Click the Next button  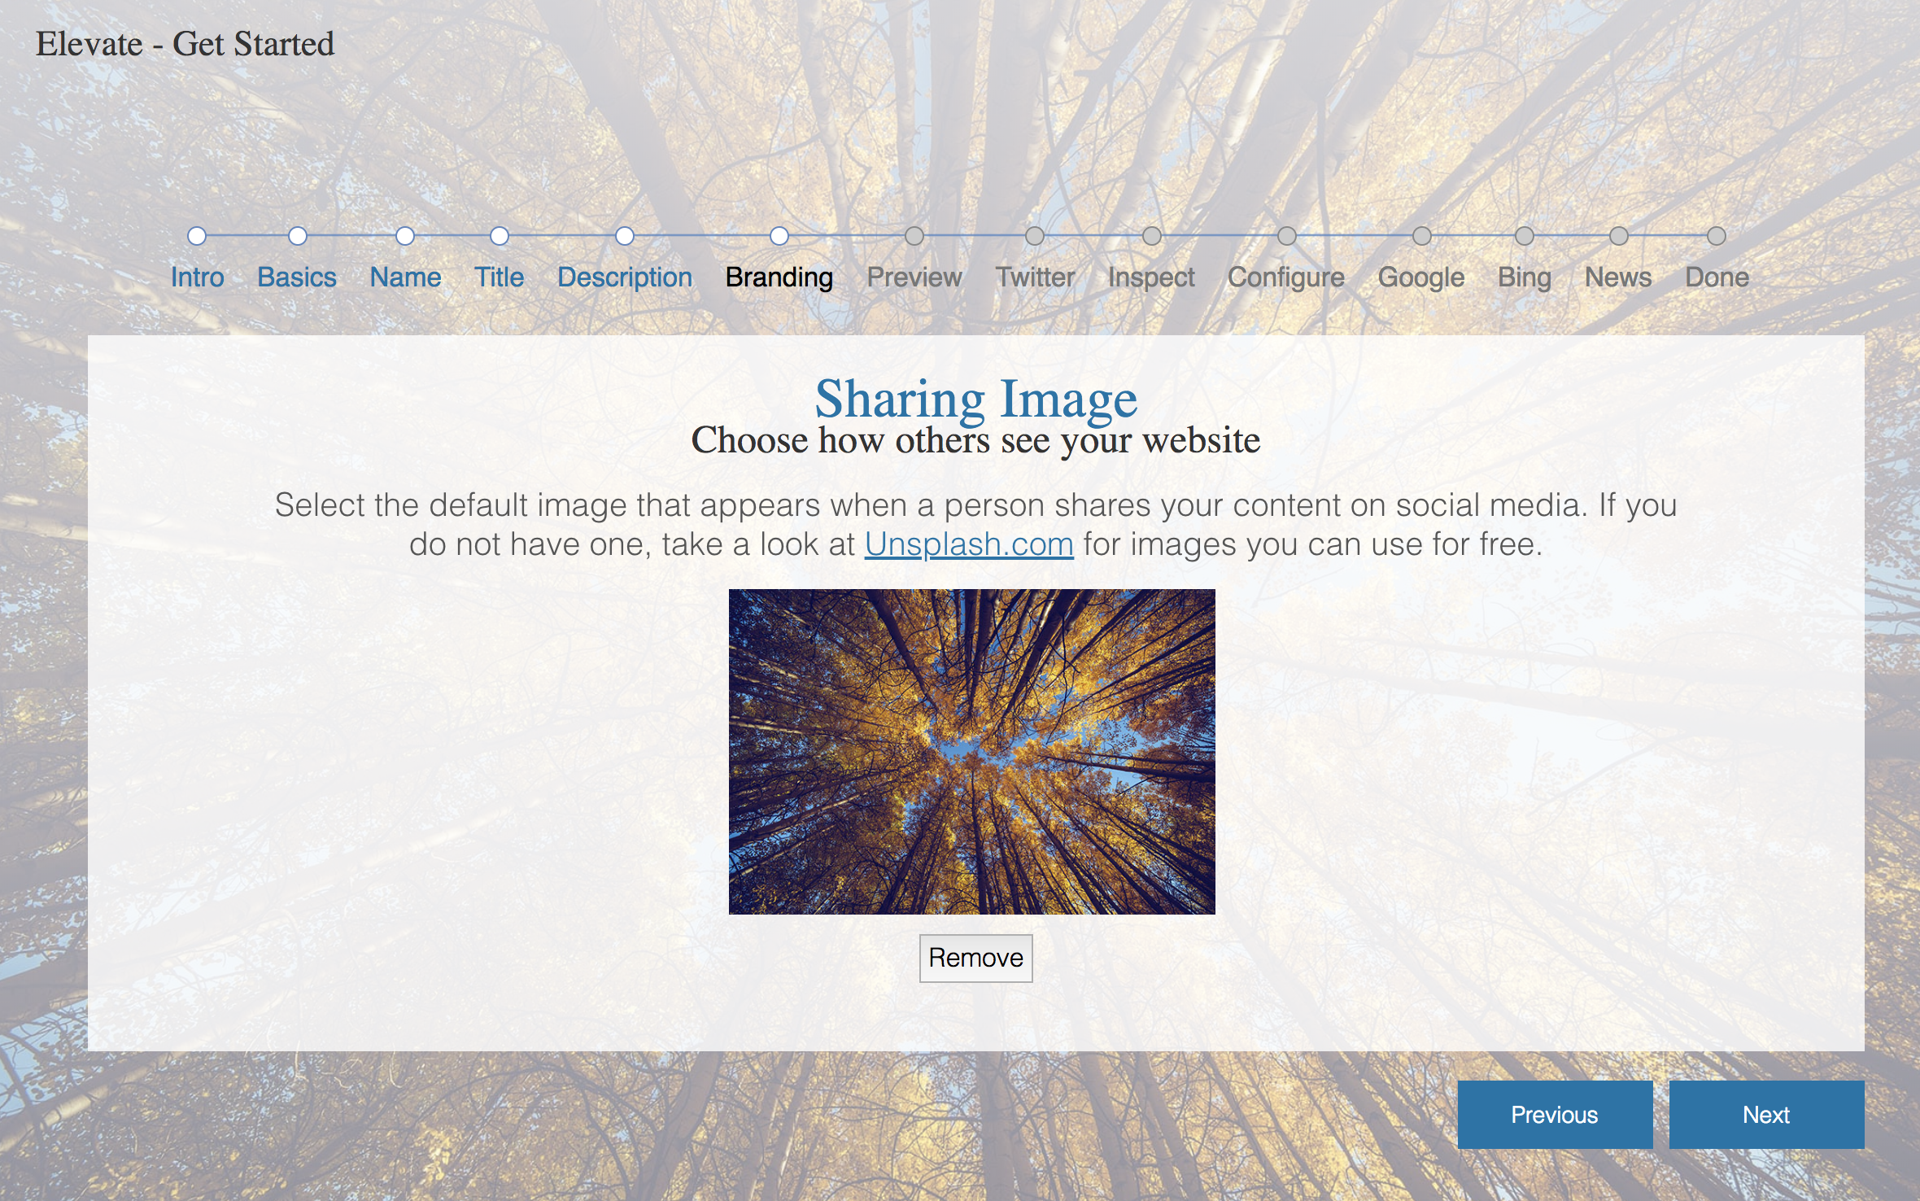[x=1766, y=1115]
